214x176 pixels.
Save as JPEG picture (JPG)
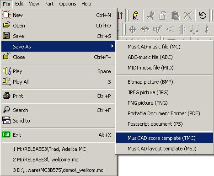(165, 92)
